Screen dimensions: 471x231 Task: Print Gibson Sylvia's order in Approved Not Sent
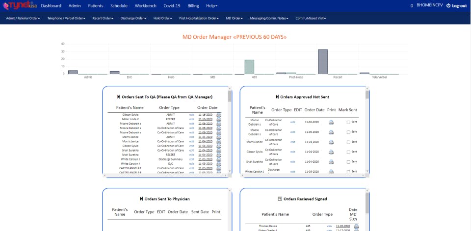click(x=331, y=152)
